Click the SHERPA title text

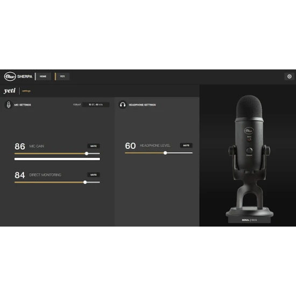pos(25,76)
